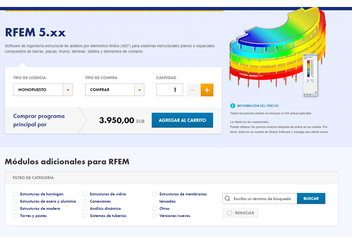Click the Buscar button
The height and width of the screenshot is (244, 352).
click(x=311, y=199)
